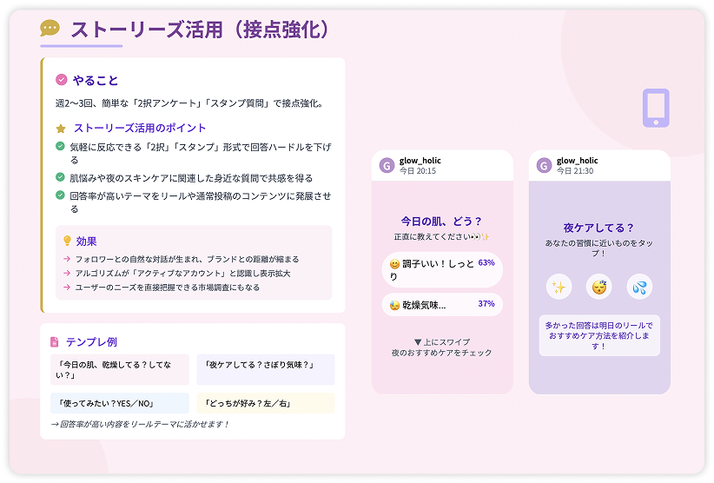Click the 効果 heading
This screenshot has width=714, height=483.
coord(87,241)
